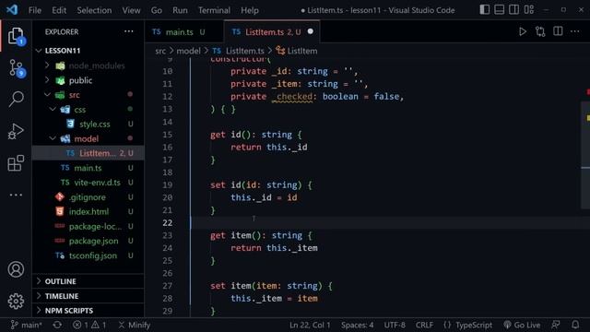Collapse the model folder
The width and height of the screenshot is (590, 332).
point(88,138)
